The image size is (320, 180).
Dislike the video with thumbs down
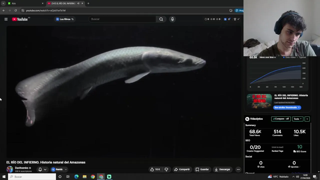click(x=166, y=169)
